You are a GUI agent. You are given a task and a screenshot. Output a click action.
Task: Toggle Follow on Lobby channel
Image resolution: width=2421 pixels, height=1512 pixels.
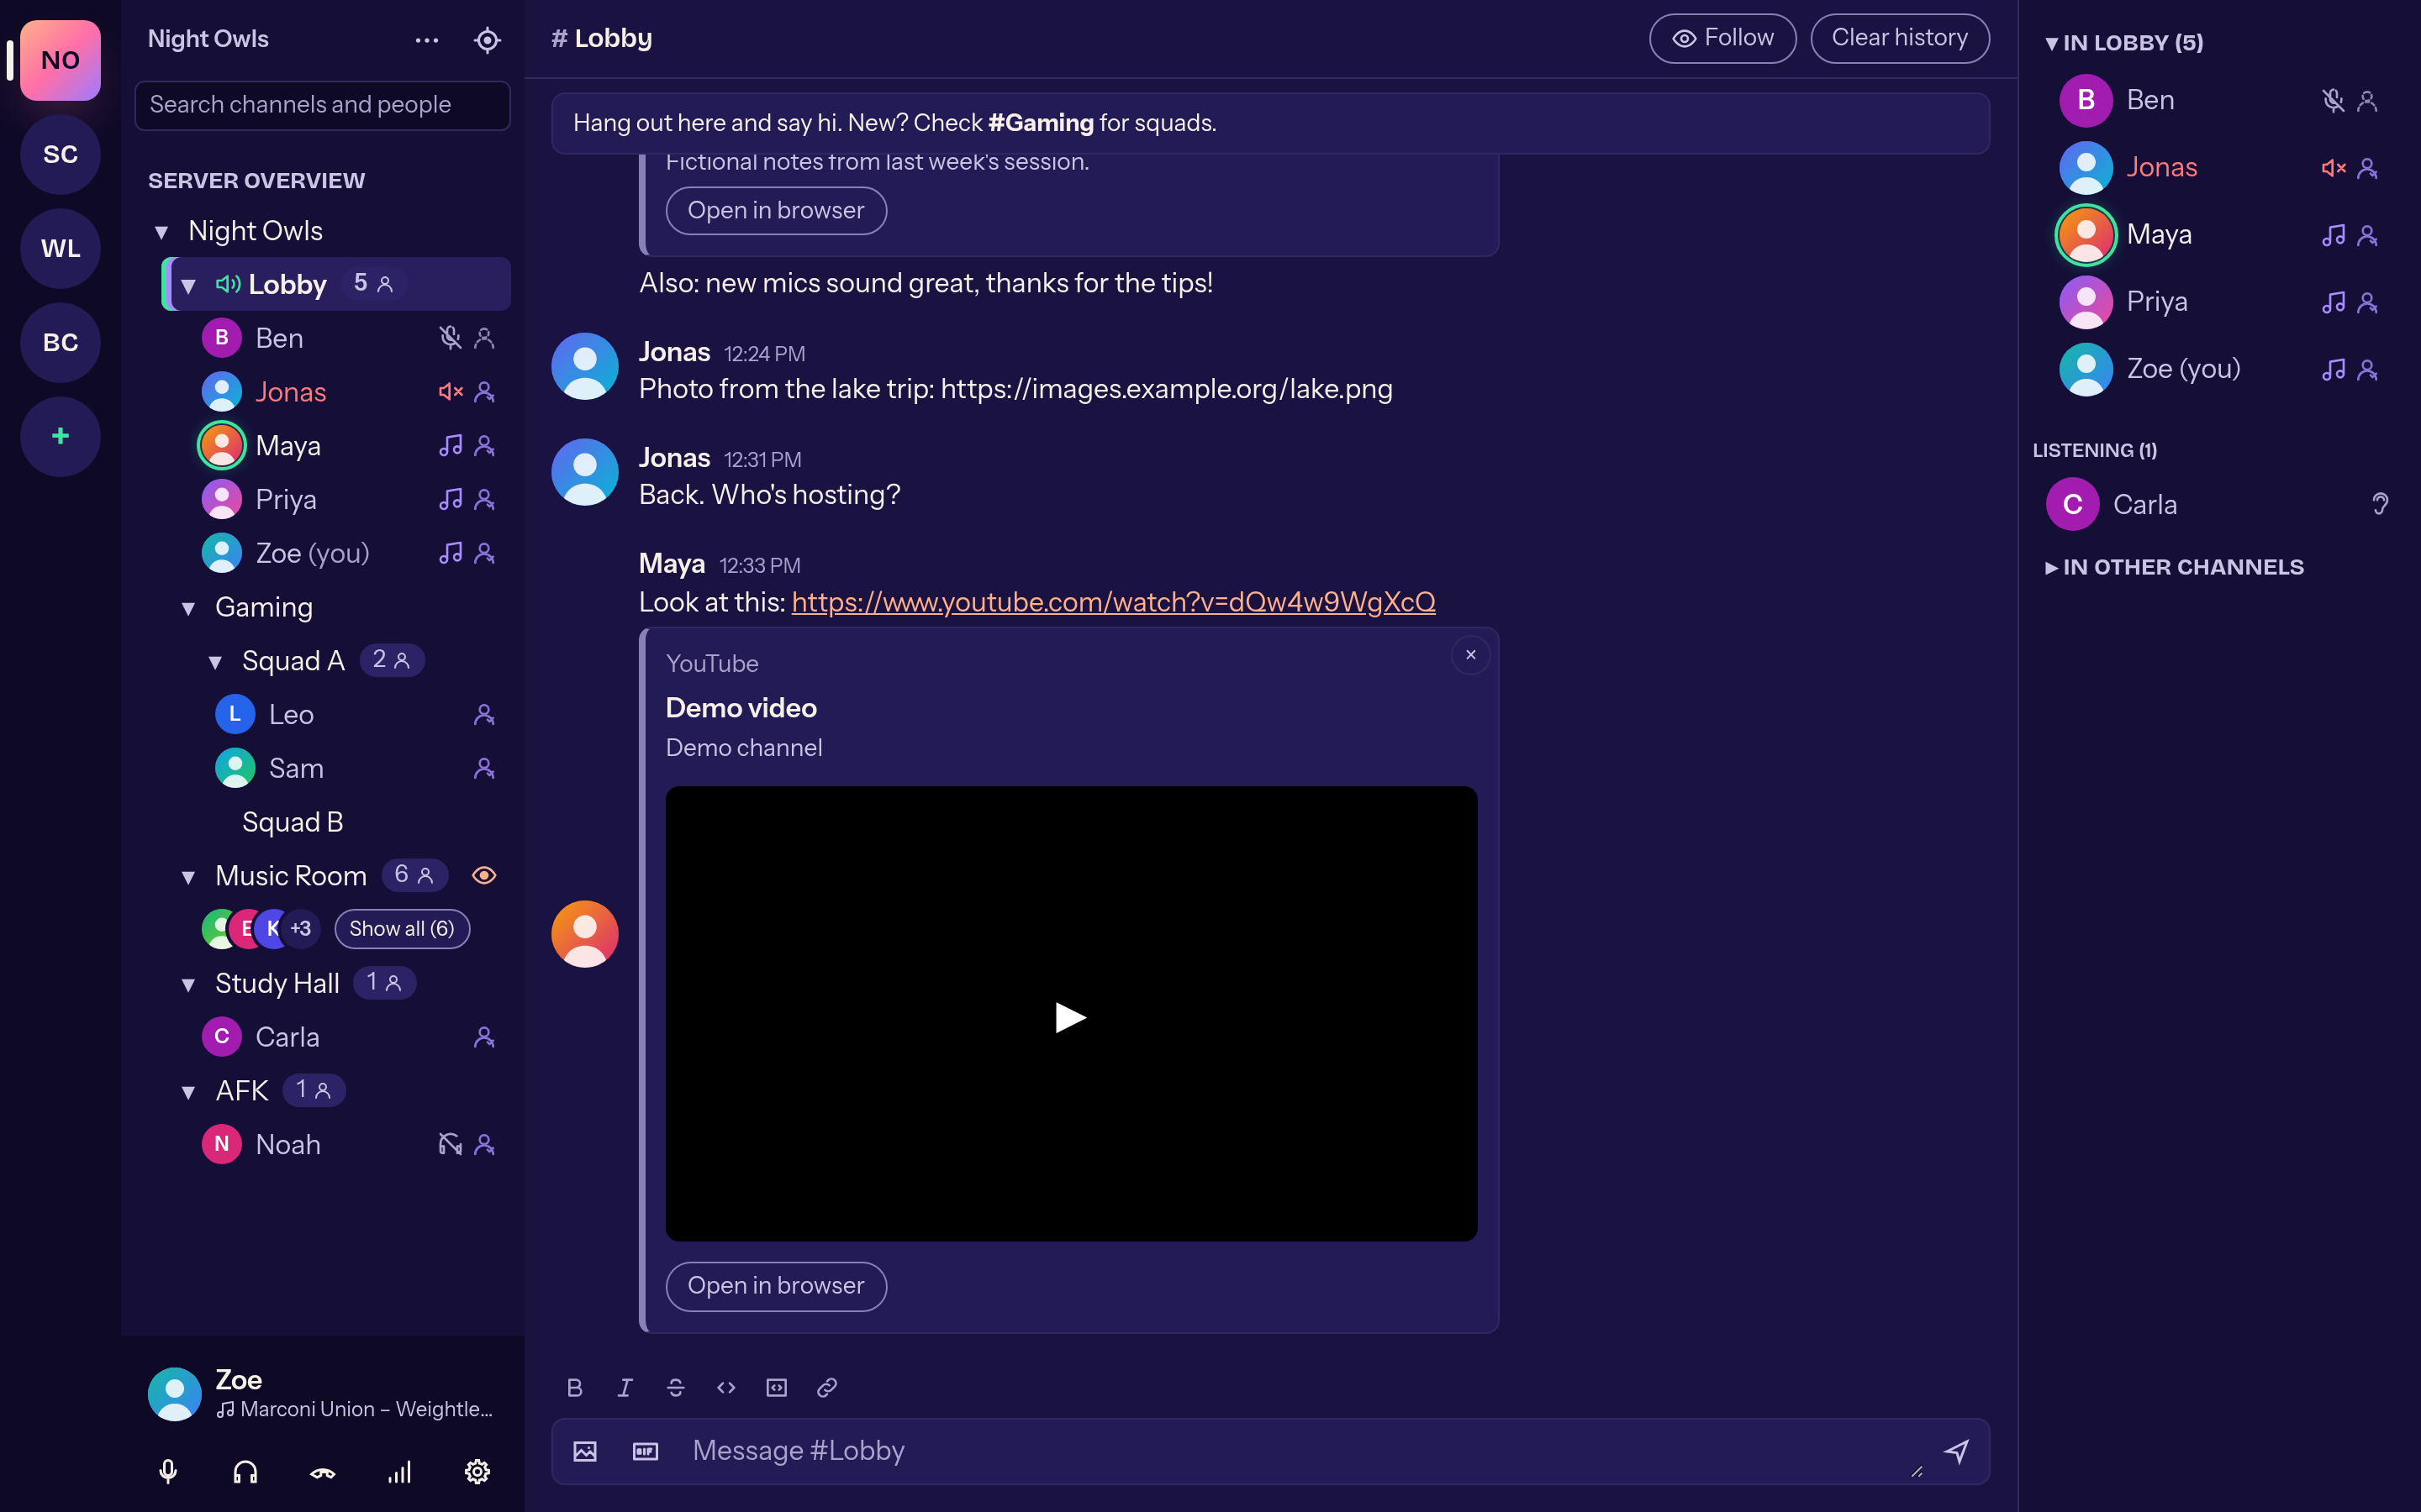(x=1722, y=38)
